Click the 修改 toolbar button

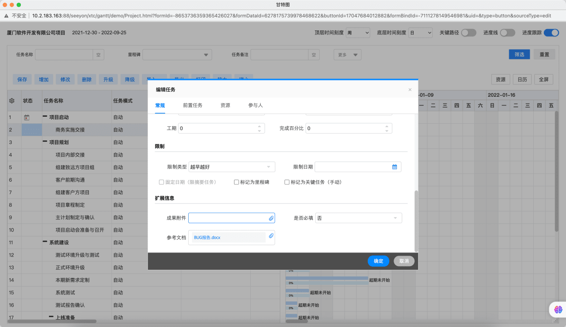tap(65, 79)
